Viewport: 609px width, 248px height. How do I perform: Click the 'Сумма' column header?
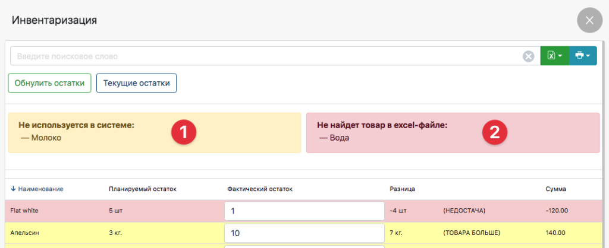pos(555,189)
